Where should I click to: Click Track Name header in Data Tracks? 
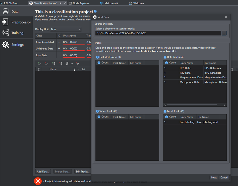(x=191, y=63)
